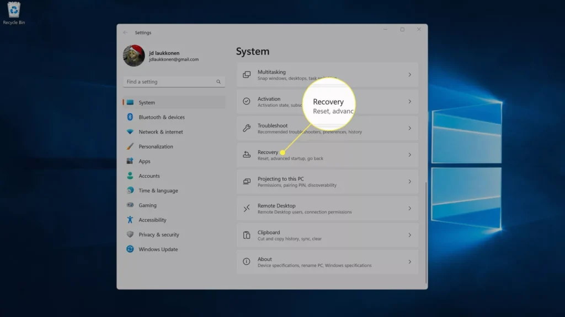The width and height of the screenshot is (565, 317).
Task: Select System in the sidebar
Action: 174,102
